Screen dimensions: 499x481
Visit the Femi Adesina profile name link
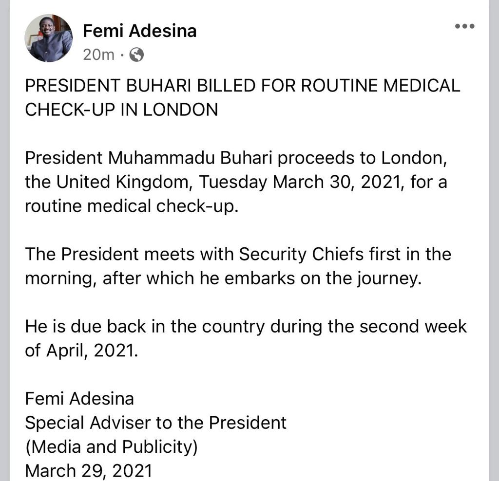click(139, 31)
